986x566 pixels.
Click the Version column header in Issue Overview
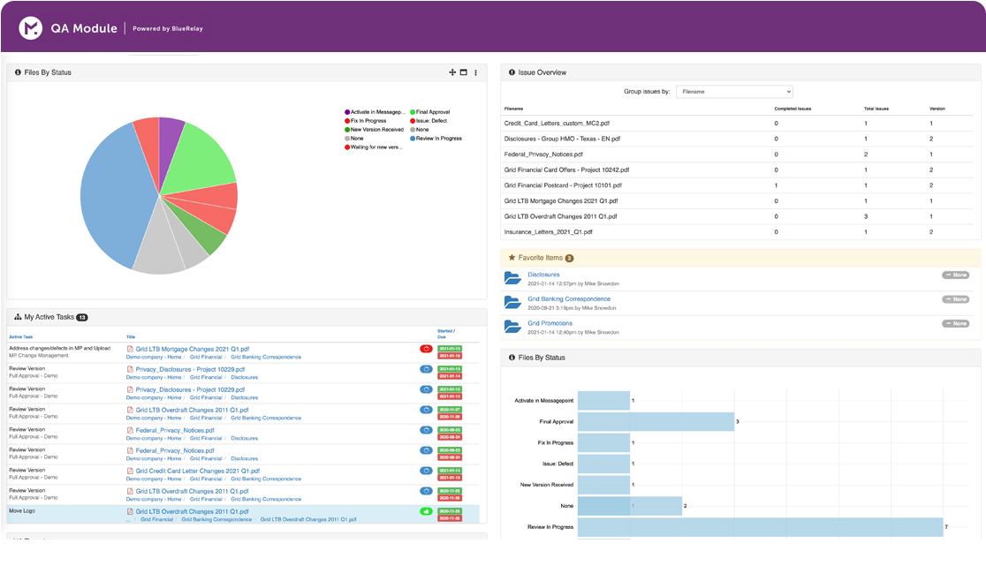pos(937,109)
